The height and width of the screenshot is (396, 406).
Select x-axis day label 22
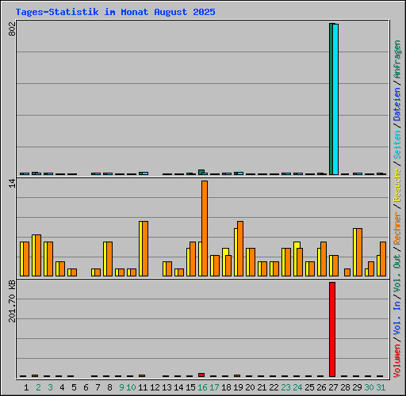[x=274, y=387]
